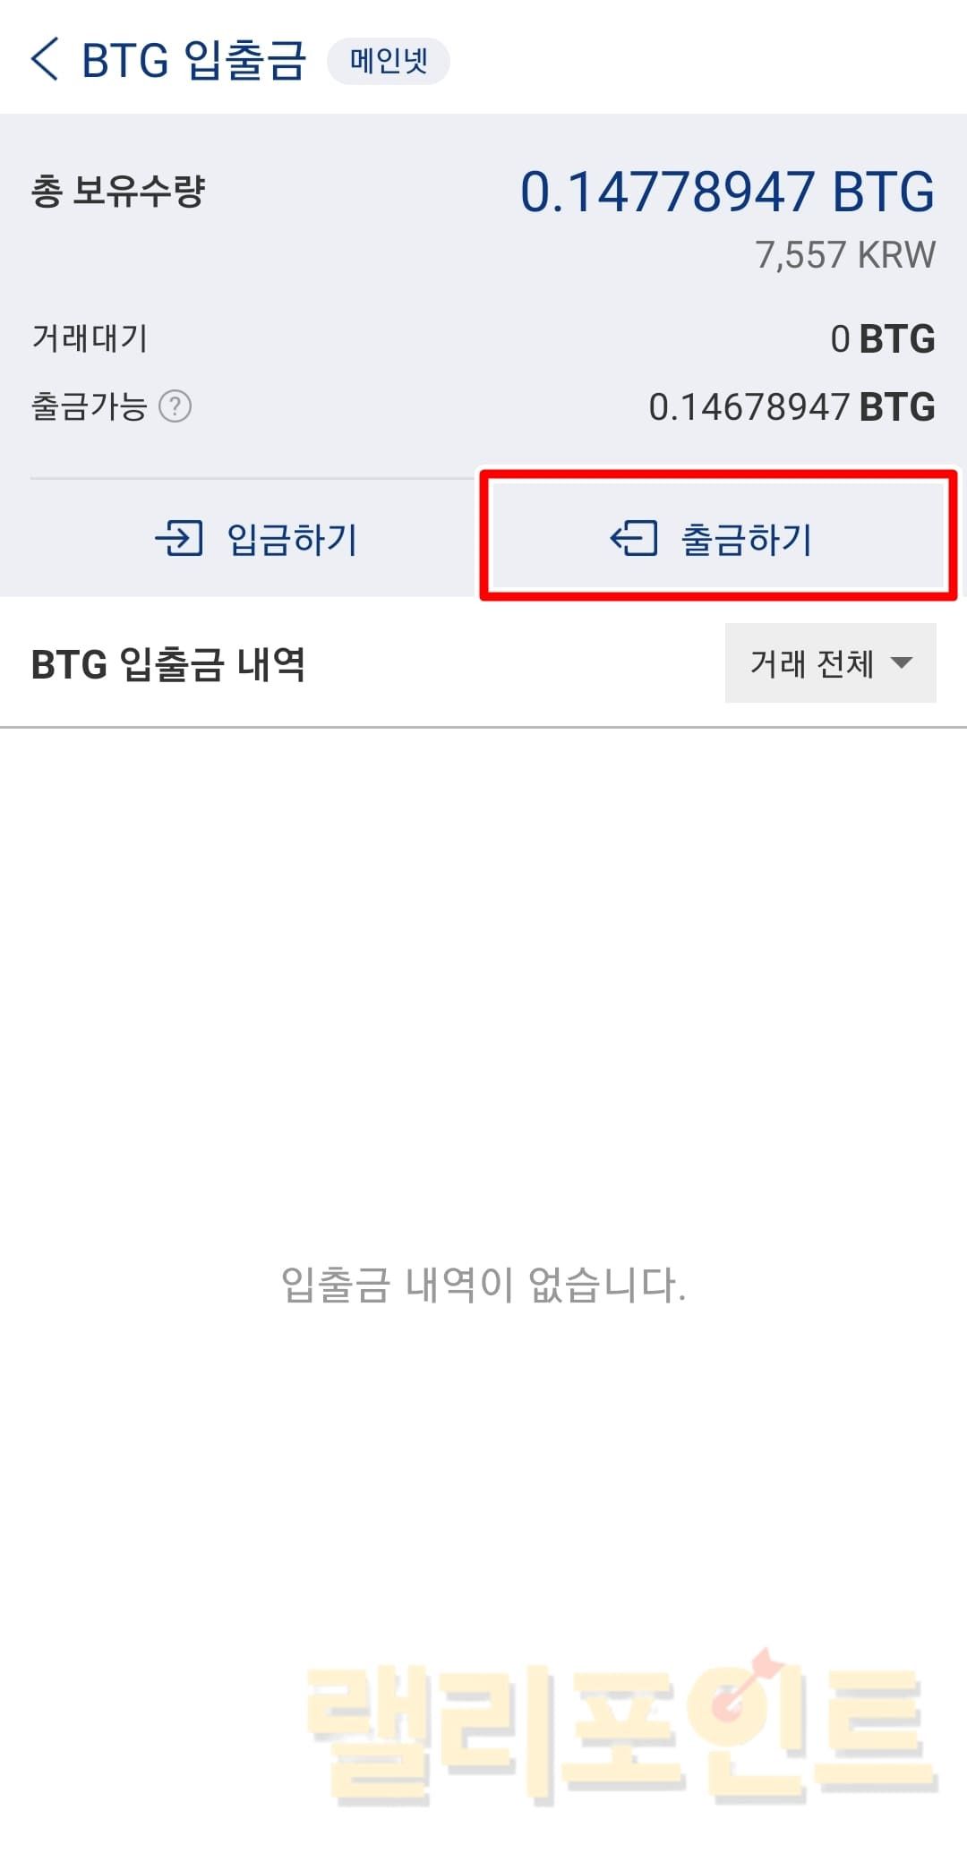The width and height of the screenshot is (967, 1862).
Task: Tap the 7,557 KRW valuation text
Action: pos(845,255)
